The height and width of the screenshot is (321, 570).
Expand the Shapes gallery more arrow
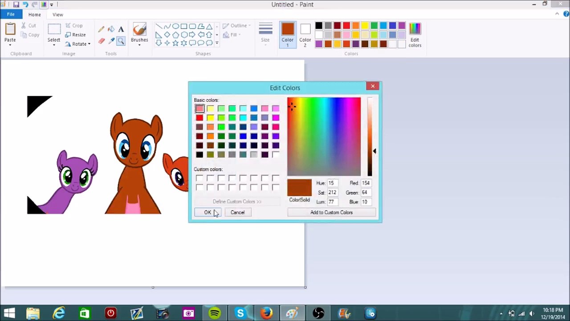click(217, 43)
